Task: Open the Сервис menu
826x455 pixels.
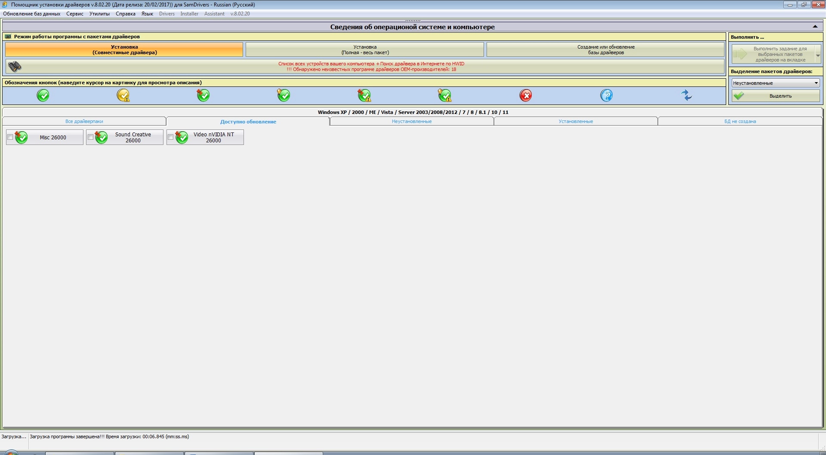Action: click(x=75, y=14)
